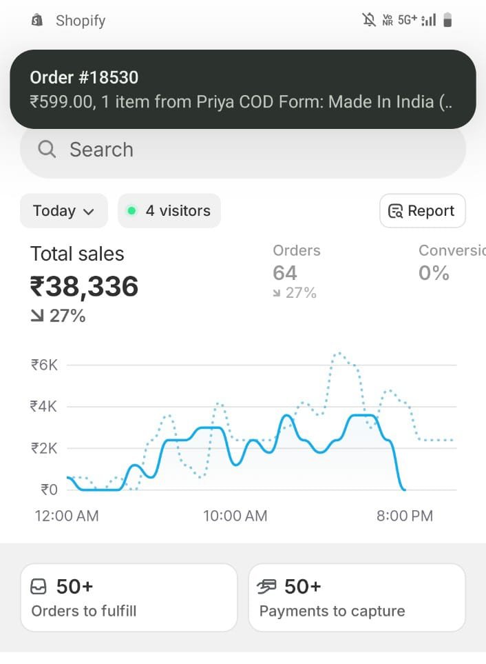Tap the 5G+ signal strength icon

point(417,20)
